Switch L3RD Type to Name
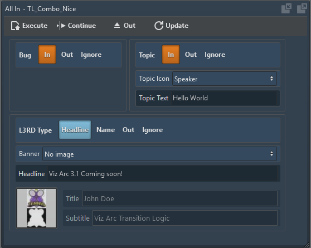The height and width of the screenshot is (248, 311). [x=105, y=130]
